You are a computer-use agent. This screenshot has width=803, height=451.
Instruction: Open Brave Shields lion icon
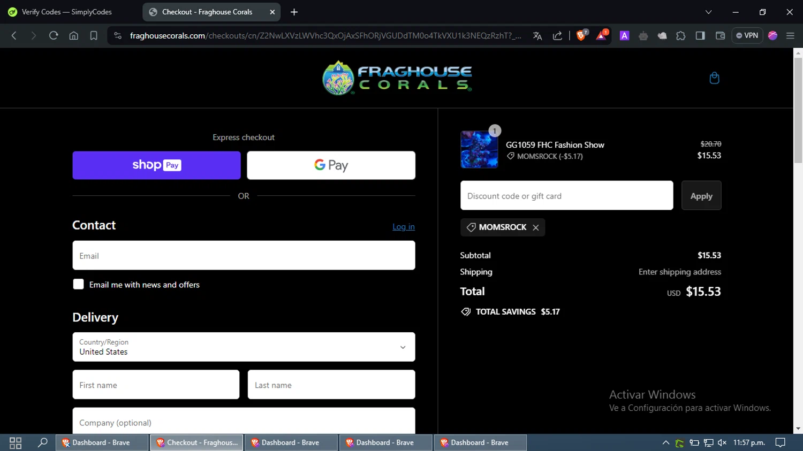click(x=581, y=35)
